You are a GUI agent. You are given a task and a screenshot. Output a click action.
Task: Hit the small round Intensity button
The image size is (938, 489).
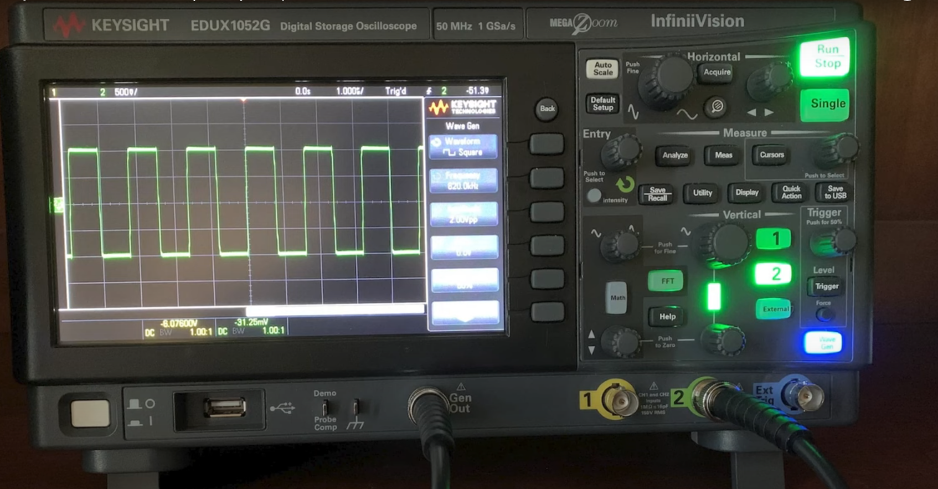594,195
